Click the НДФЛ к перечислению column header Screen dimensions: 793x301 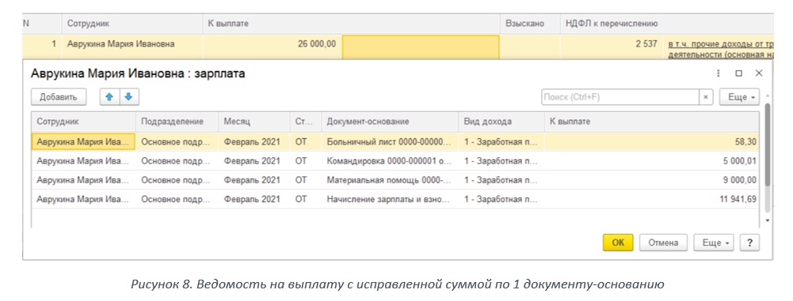[666, 24]
